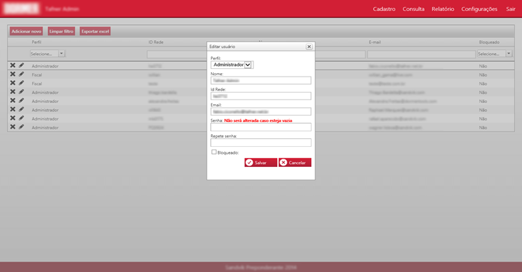The width and height of the screenshot is (522, 272).
Task: Open the Perfil column filter dropdown
Action: click(x=47, y=54)
